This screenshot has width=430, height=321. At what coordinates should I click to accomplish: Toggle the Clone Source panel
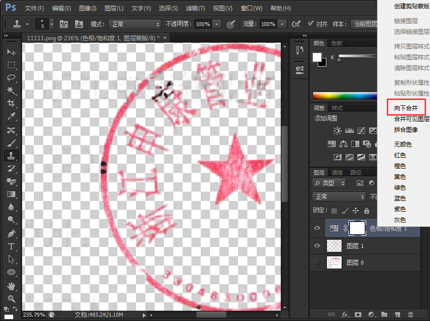(x=79, y=24)
